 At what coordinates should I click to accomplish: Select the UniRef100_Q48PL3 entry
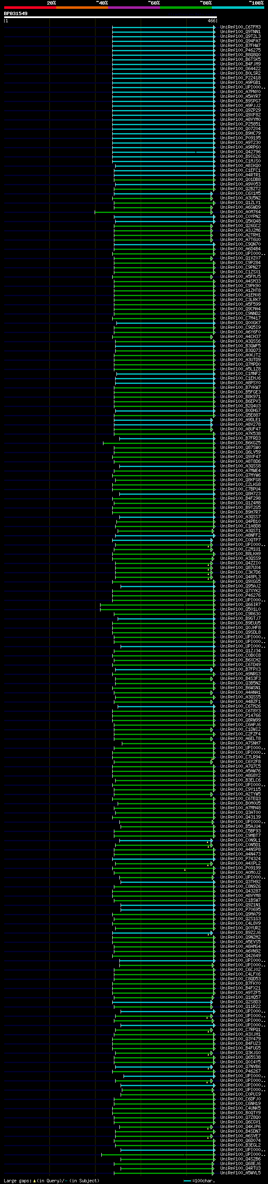tap(240, 577)
